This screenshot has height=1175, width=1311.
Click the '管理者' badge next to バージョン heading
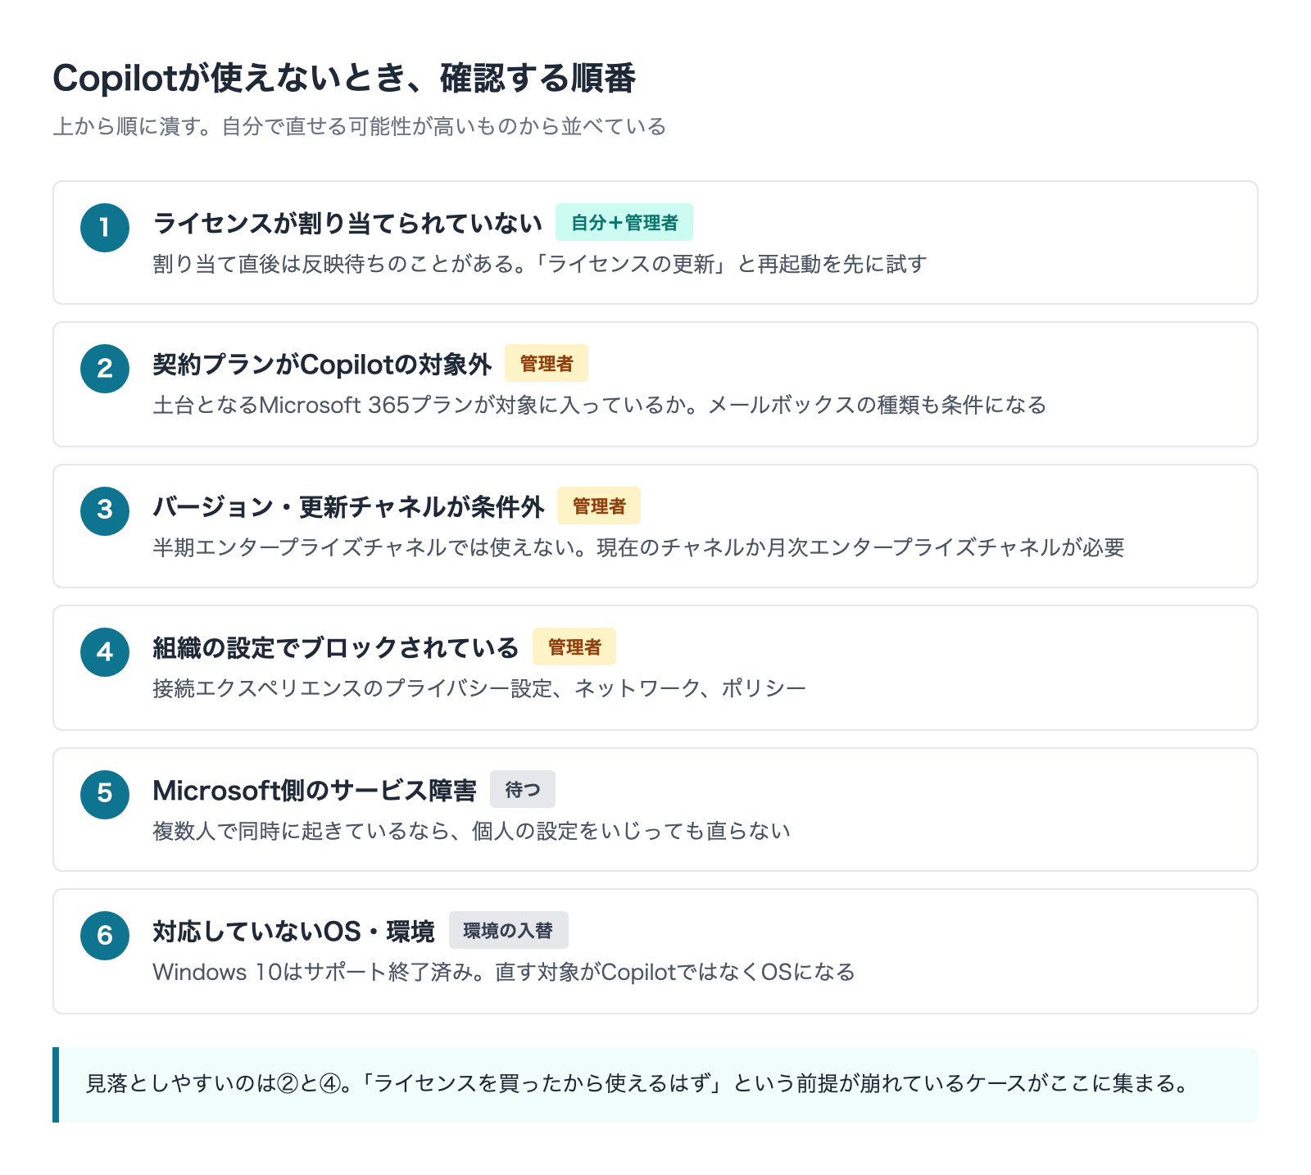tap(599, 506)
